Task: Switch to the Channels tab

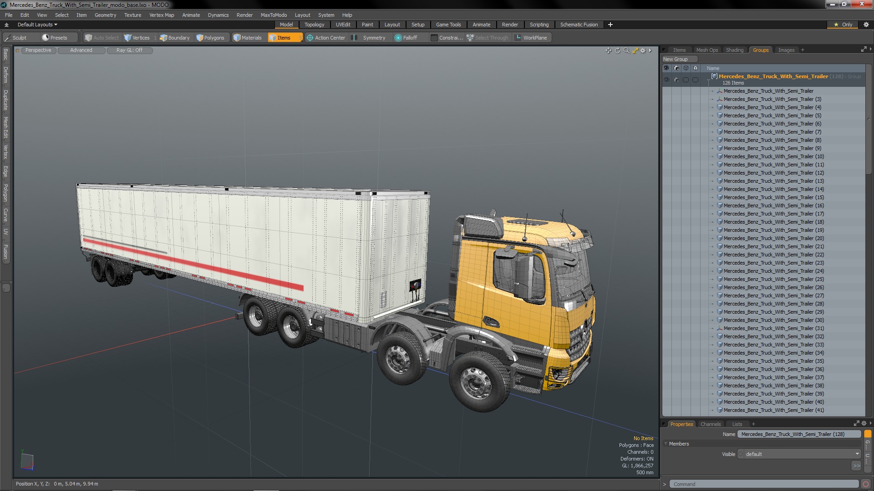Action: tap(711, 424)
